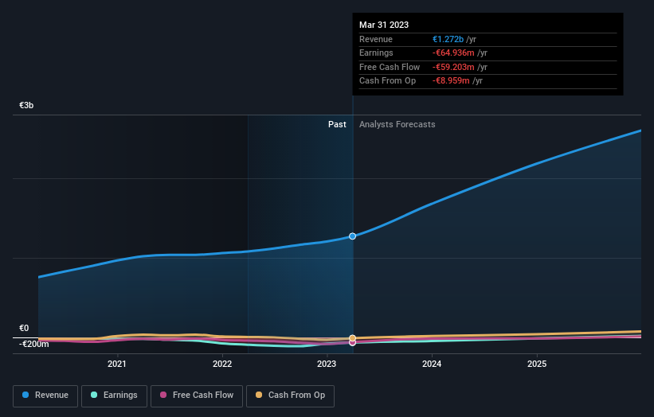Click the Revenue row label in tooltip
This screenshot has height=417, width=654.
[x=376, y=39]
